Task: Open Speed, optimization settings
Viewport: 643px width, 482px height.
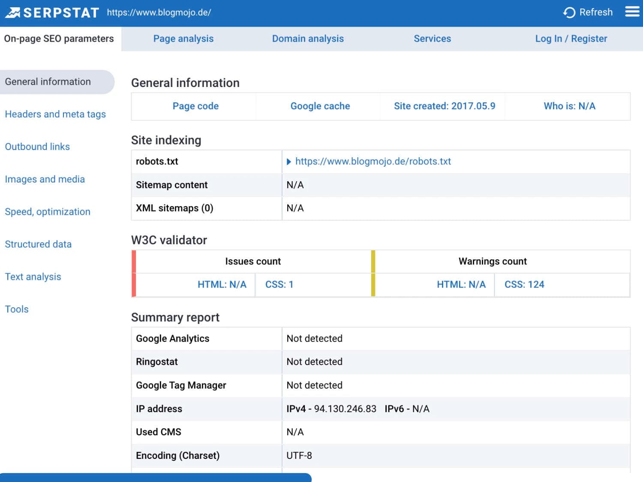Action: pyautogui.click(x=48, y=212)
